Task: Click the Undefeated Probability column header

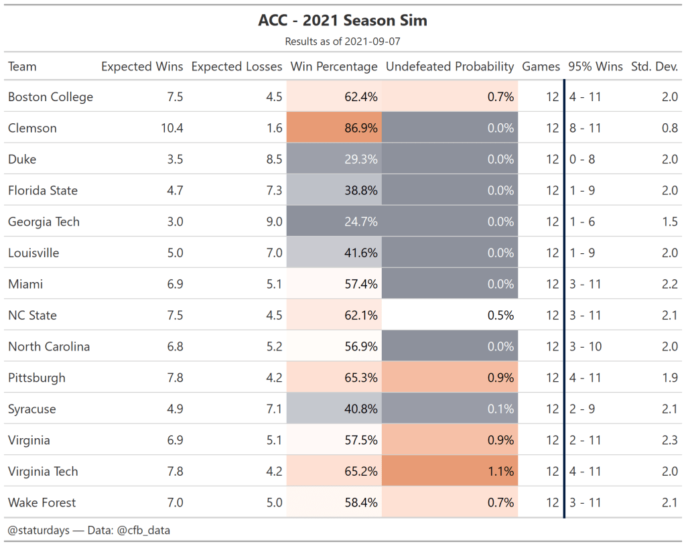Action: click(x=450, y=66)
